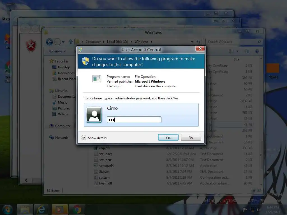
Task: Click the volume icon in system tray
Action: pyautogui.click(x=258, y=209)
